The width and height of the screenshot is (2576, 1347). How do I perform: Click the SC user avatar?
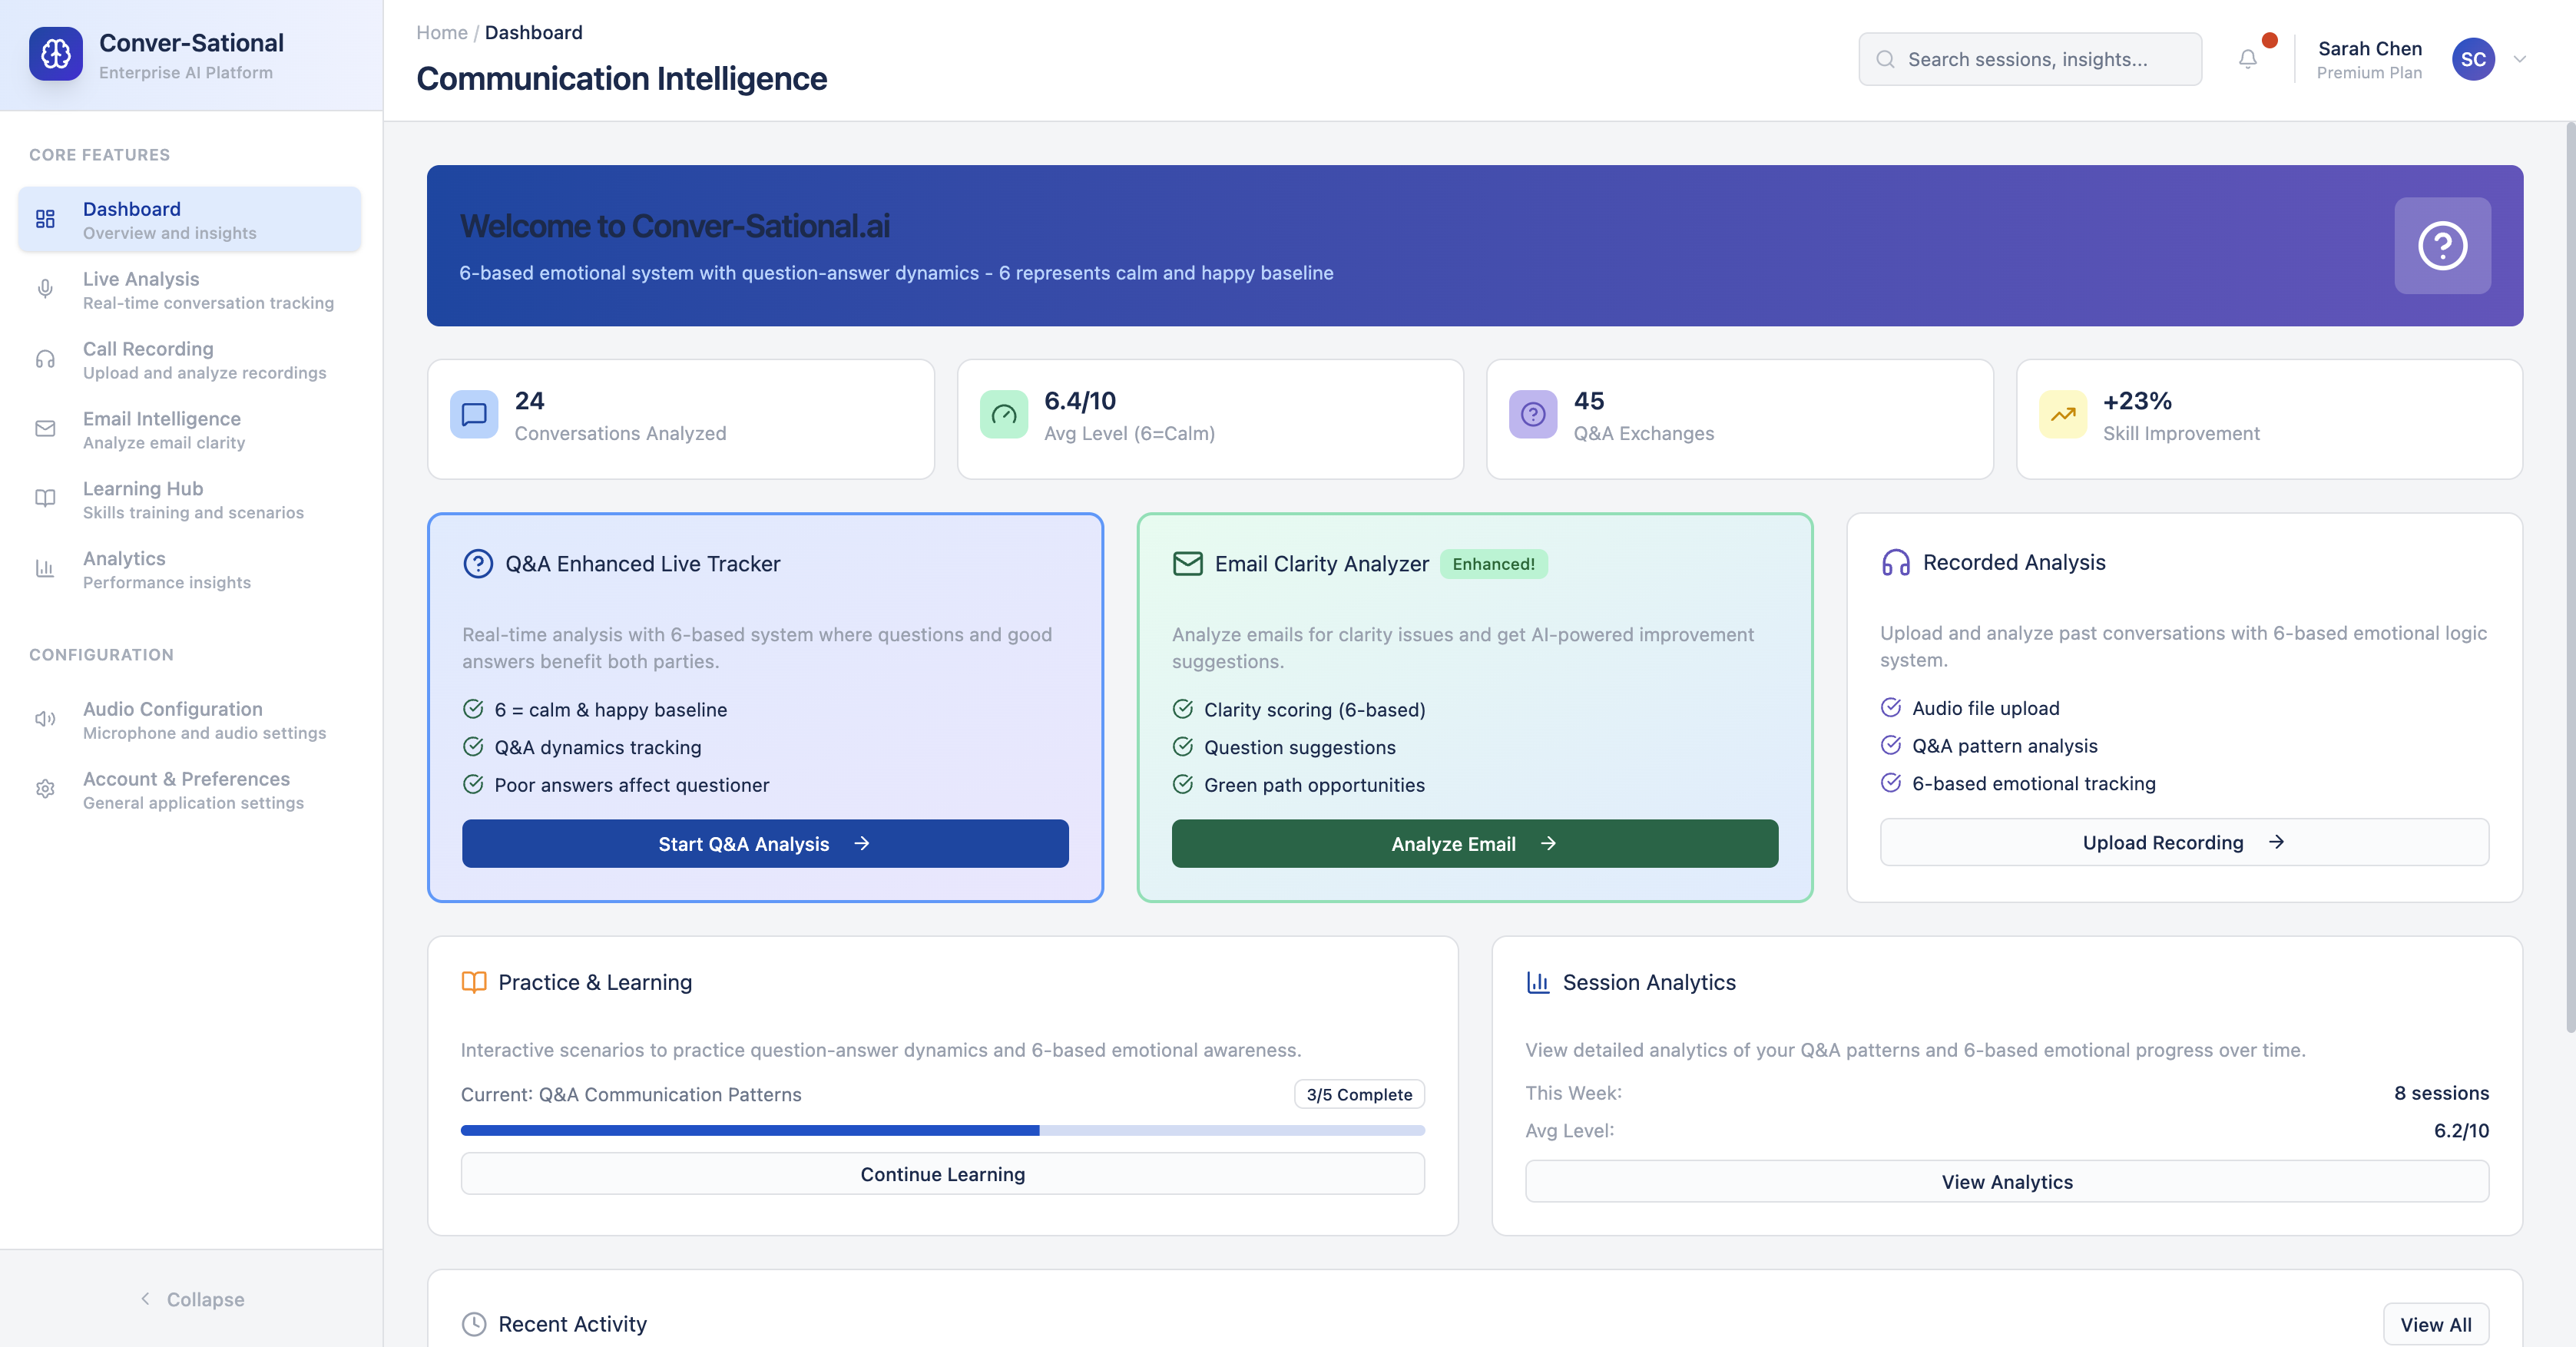(2473, 59)
